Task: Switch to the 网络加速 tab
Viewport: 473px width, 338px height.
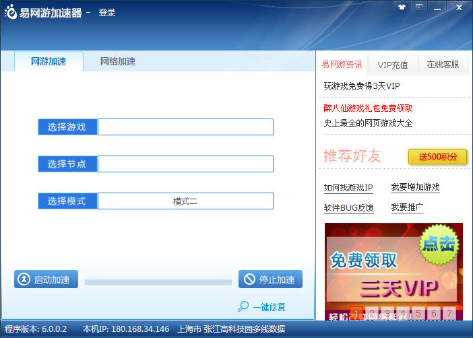Action: click(x=118, y=61)
